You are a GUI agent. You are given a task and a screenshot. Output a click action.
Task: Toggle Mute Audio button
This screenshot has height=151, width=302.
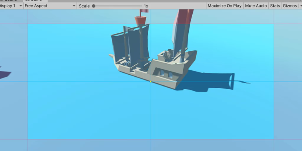point(256,6)
